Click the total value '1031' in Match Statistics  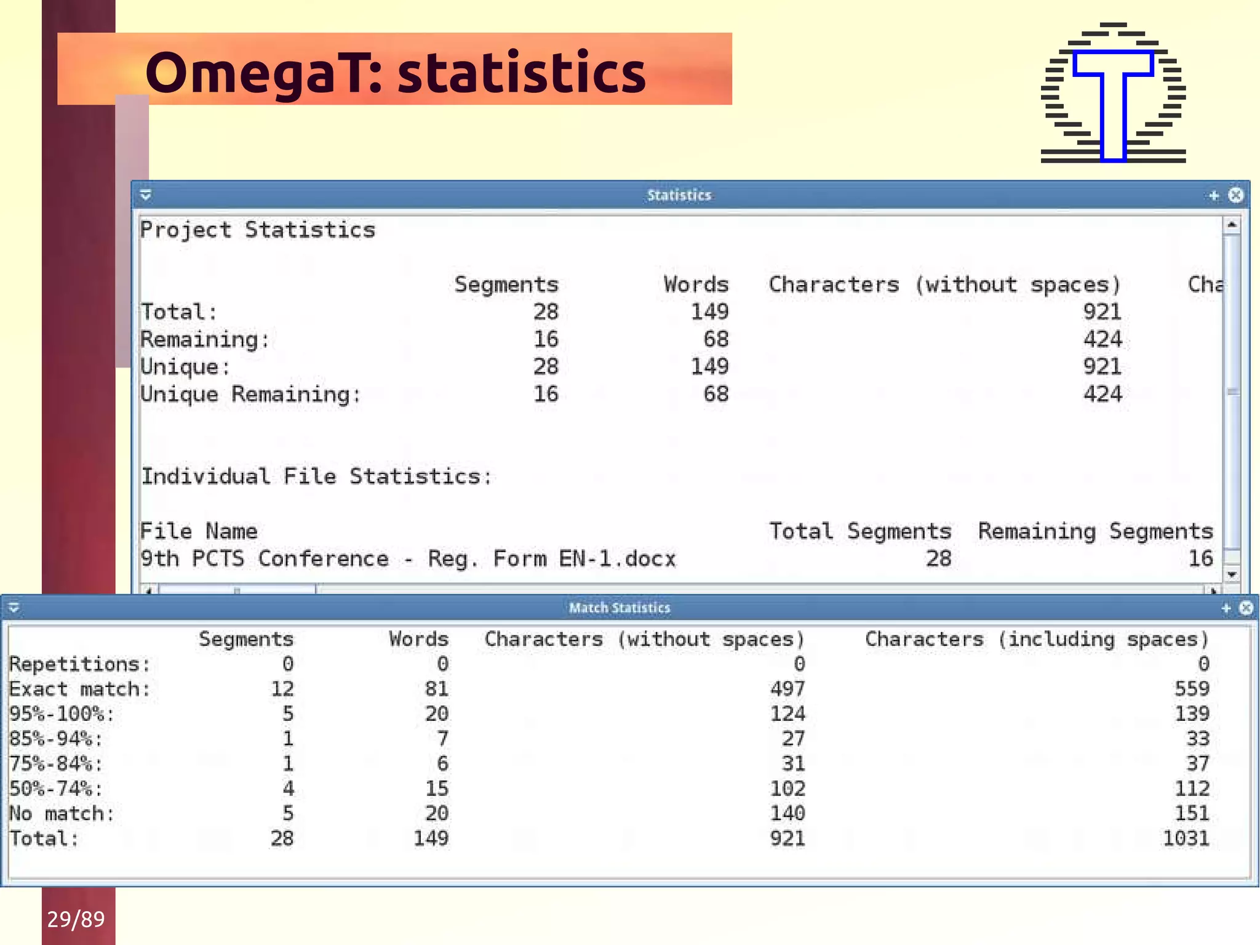pos(1186,838)
